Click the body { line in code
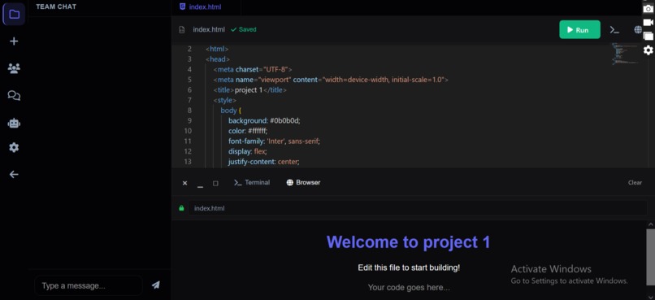The image size is (655, 300). [x=231, y=111]
